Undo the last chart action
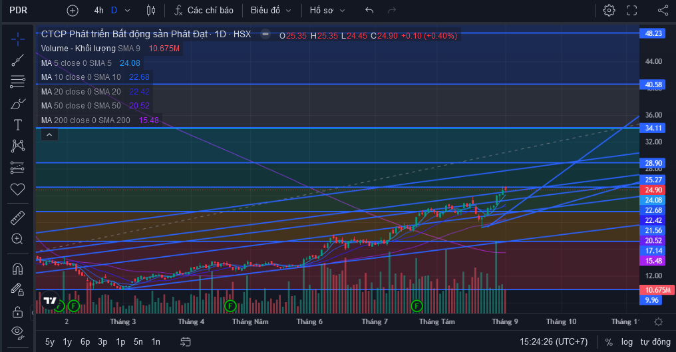676x352 pixels. tap(369, 11)
